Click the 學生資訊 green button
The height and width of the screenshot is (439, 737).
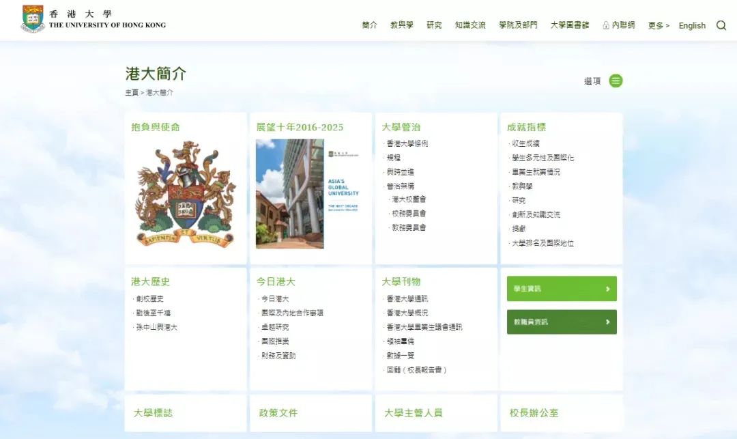[x=561, y=288]
